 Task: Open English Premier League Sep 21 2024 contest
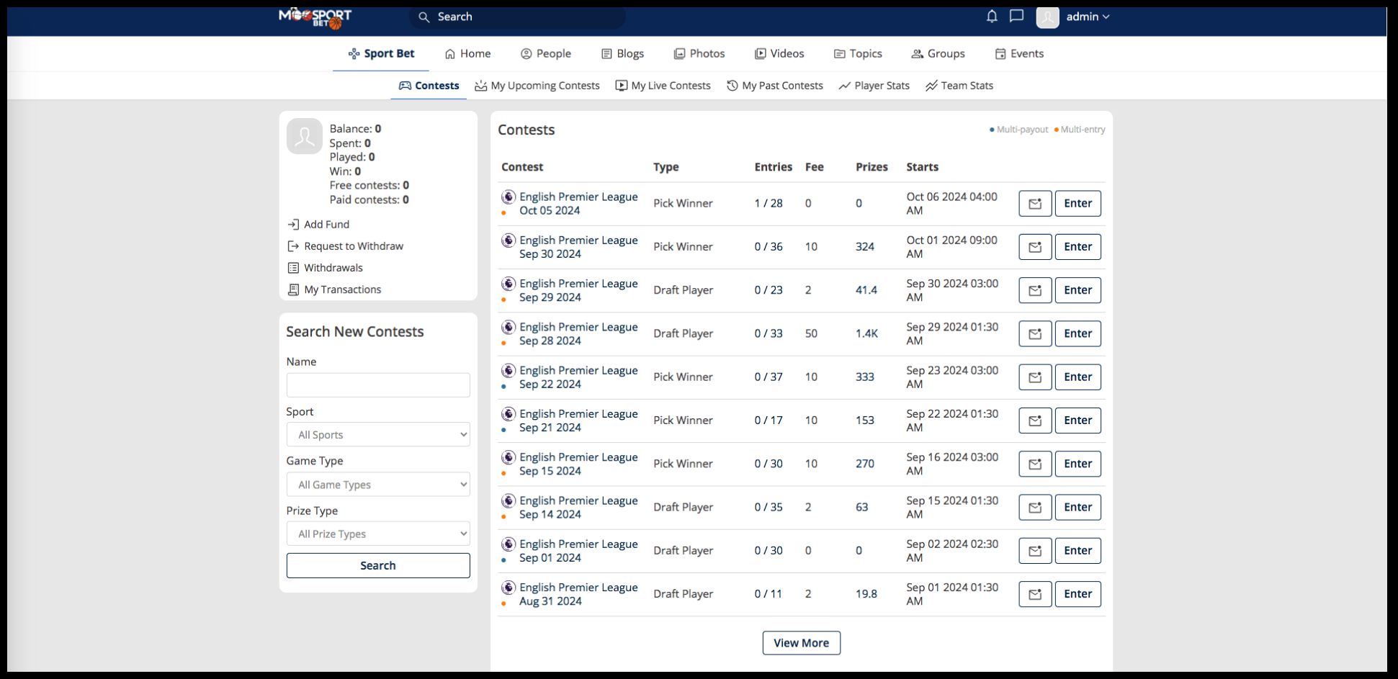click(578, 421)
